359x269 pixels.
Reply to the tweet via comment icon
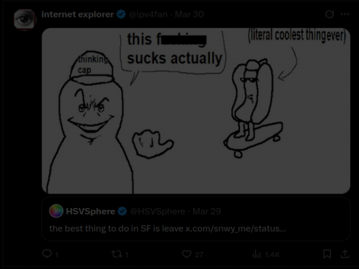point(47,254)
